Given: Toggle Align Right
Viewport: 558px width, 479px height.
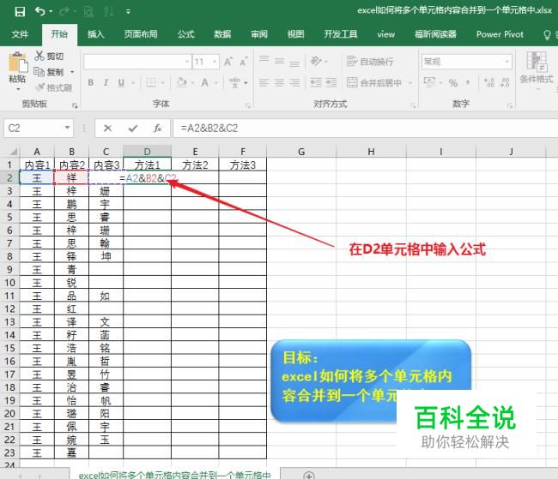Looking at the screenshot, I should [294, 83].
